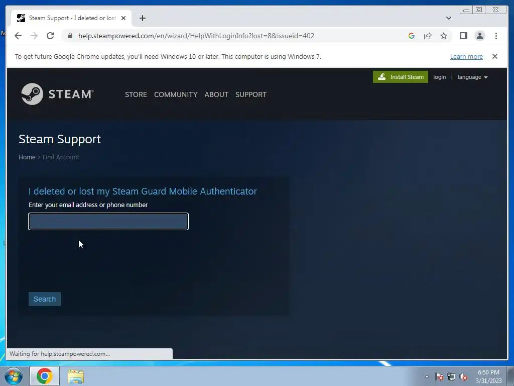Open the Action Center flag icon
Viewport: 514px width, 386px height.
coord(439,377)
